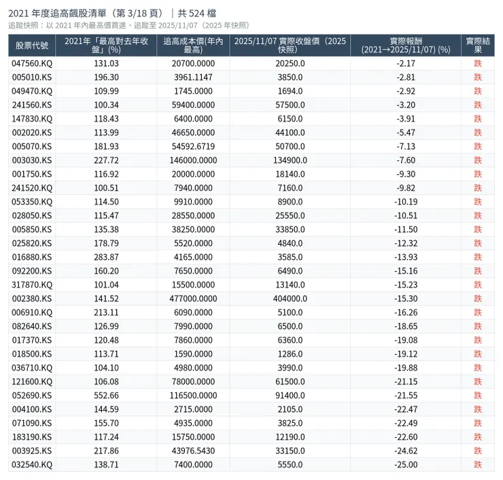Viewport: 503px width, 480px height.
Task: Click the -7.60 return value
Action: pos(406,160)
